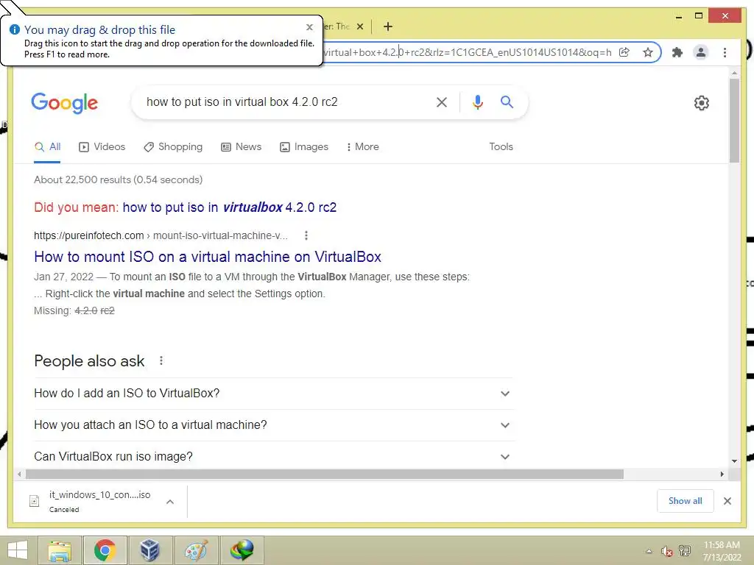Open the Windows Start button

(x=18, y=550)
